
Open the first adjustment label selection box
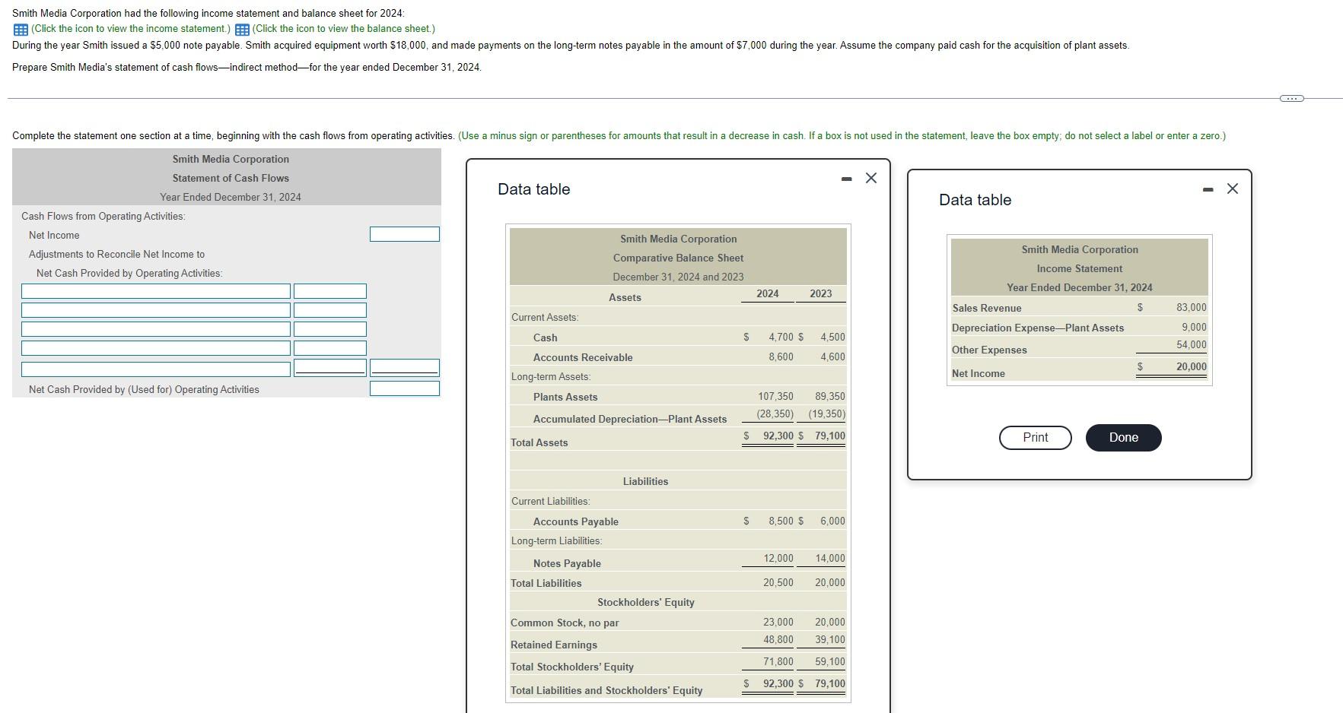[155, 290]
